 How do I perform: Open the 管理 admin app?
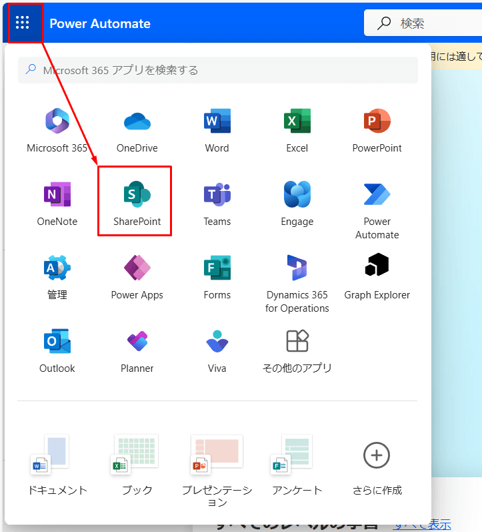click(57, 277)
